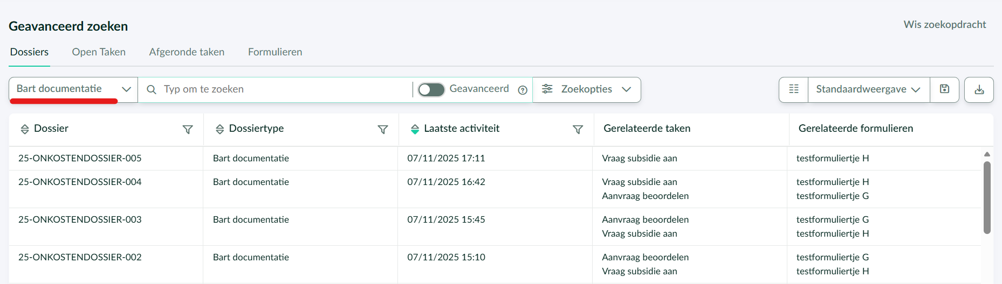Image resolution: width=1002 pixels, height=284 pixels.
Task: Click the filter icon in Dossier column
Action: click(x=188, y=130)
